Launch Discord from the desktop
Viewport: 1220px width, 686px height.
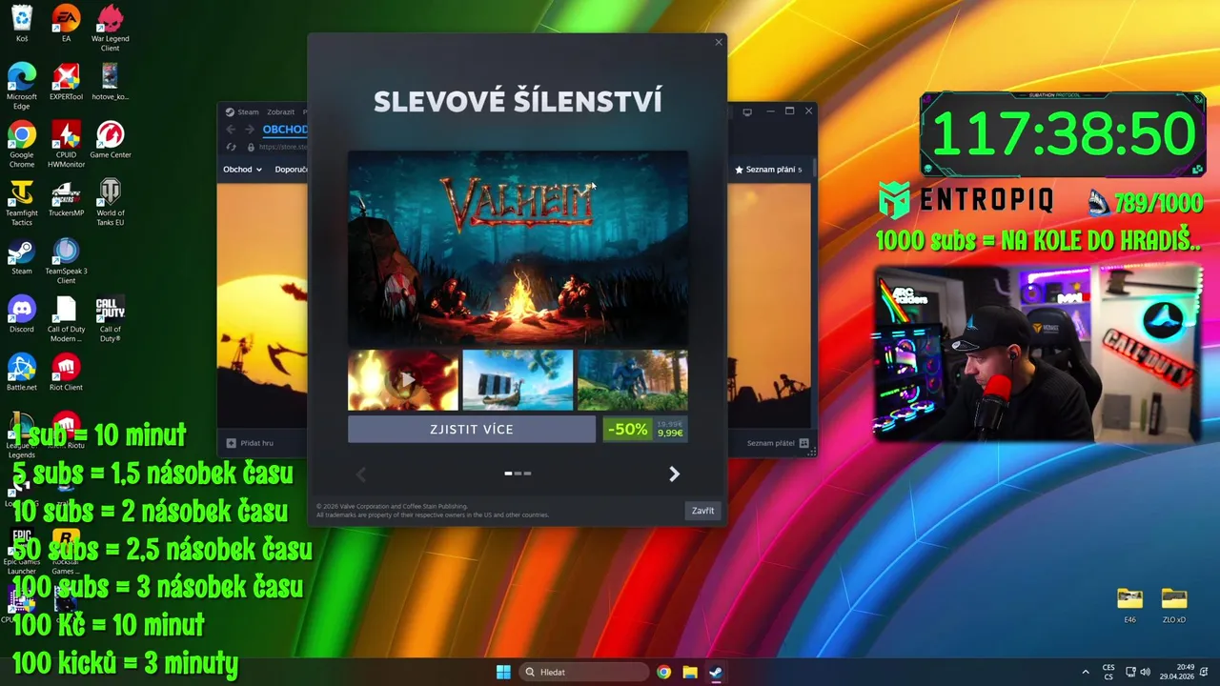pos(21,314)
